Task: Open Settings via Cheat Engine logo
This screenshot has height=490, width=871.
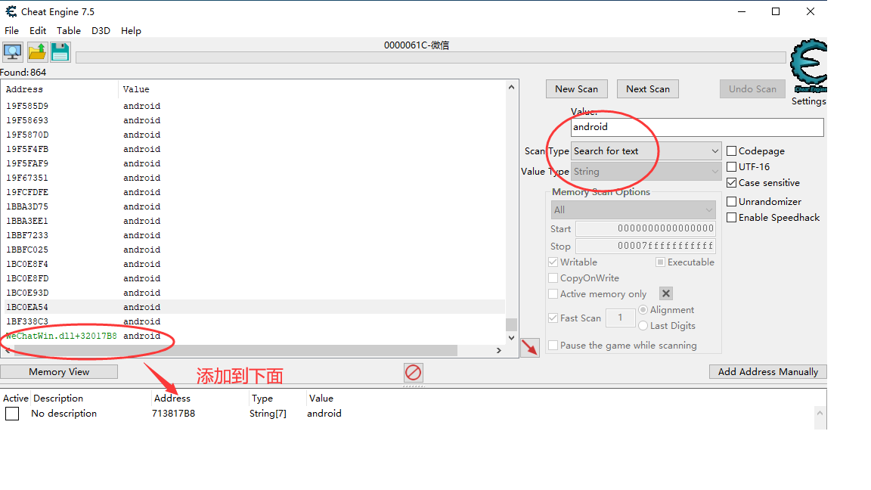Action: [x=809, y=66]
